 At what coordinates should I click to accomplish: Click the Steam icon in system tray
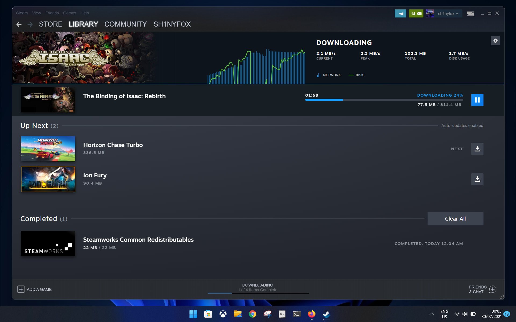(326, 314)
